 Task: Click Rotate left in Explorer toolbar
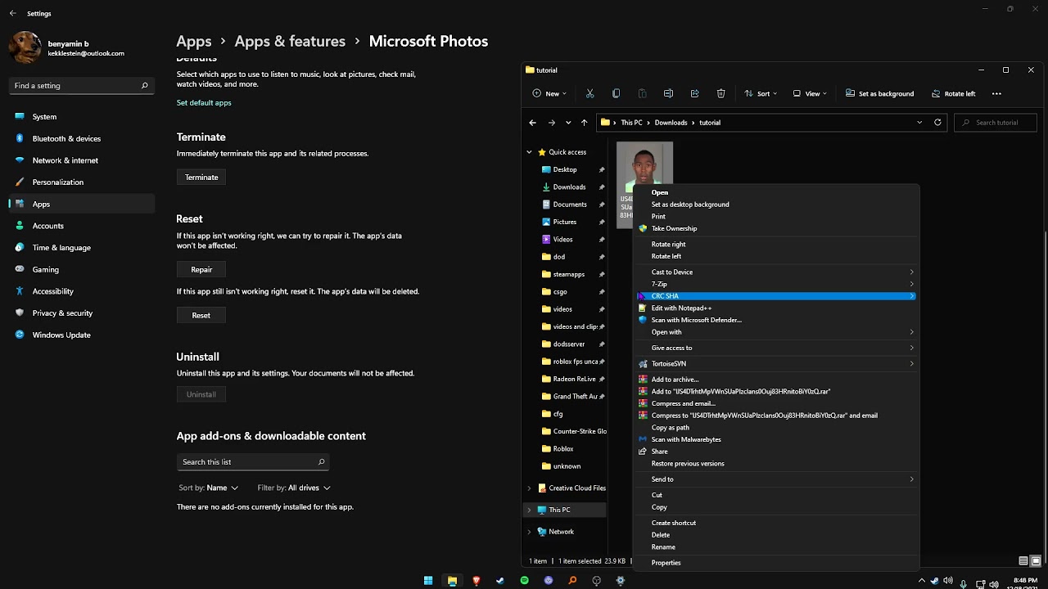coord(953,93)
